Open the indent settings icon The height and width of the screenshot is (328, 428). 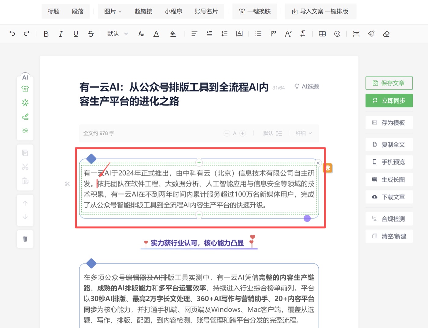(209, 34)
